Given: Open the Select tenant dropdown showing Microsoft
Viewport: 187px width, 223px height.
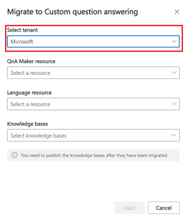Looking at the screenshot, I should [93, 41].
